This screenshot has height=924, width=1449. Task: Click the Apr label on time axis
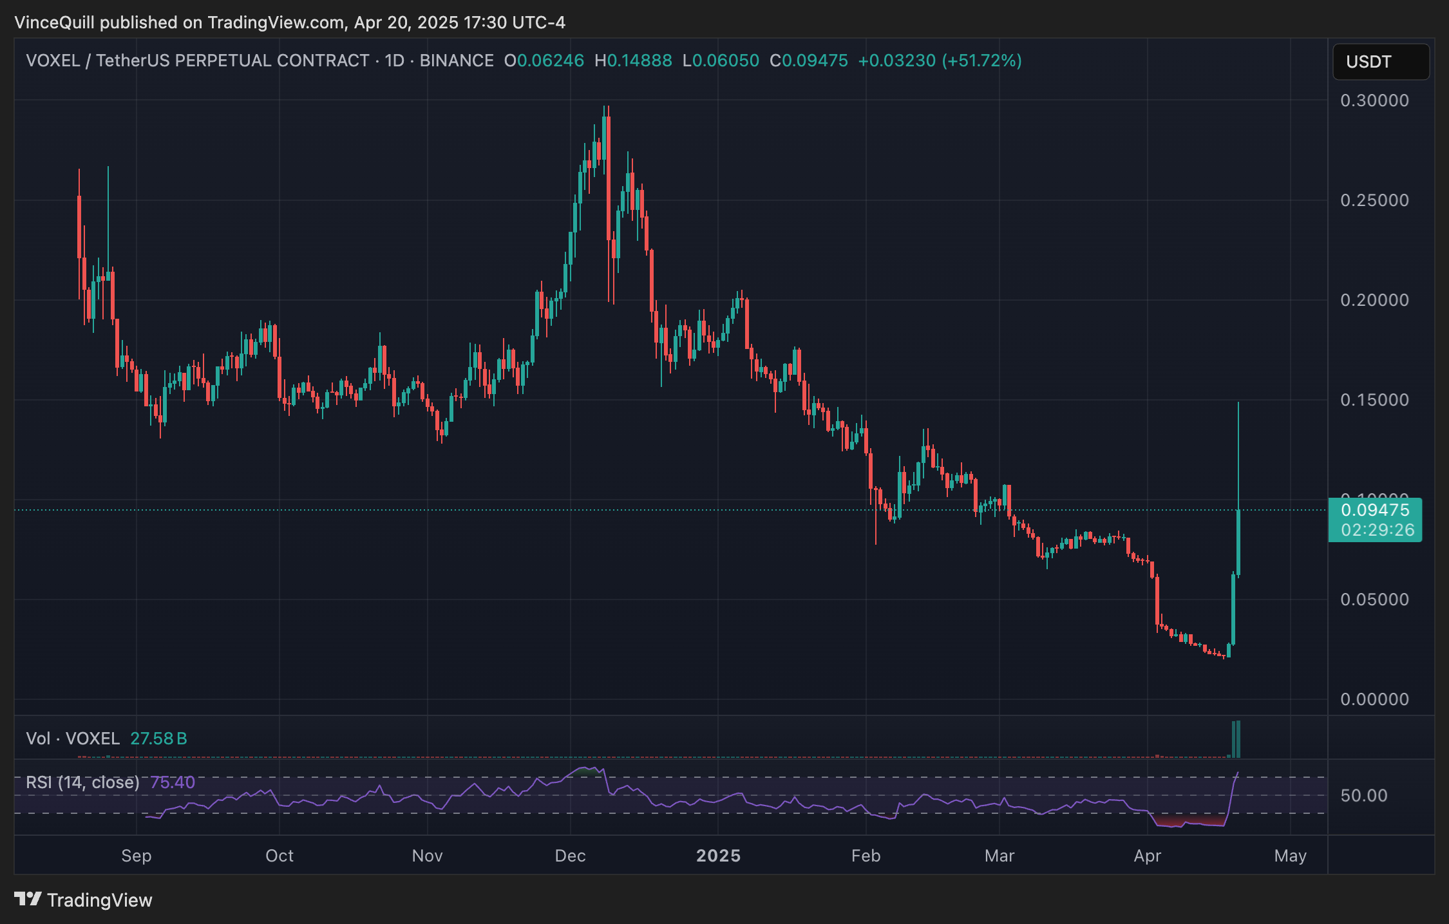coord(1147,856)
